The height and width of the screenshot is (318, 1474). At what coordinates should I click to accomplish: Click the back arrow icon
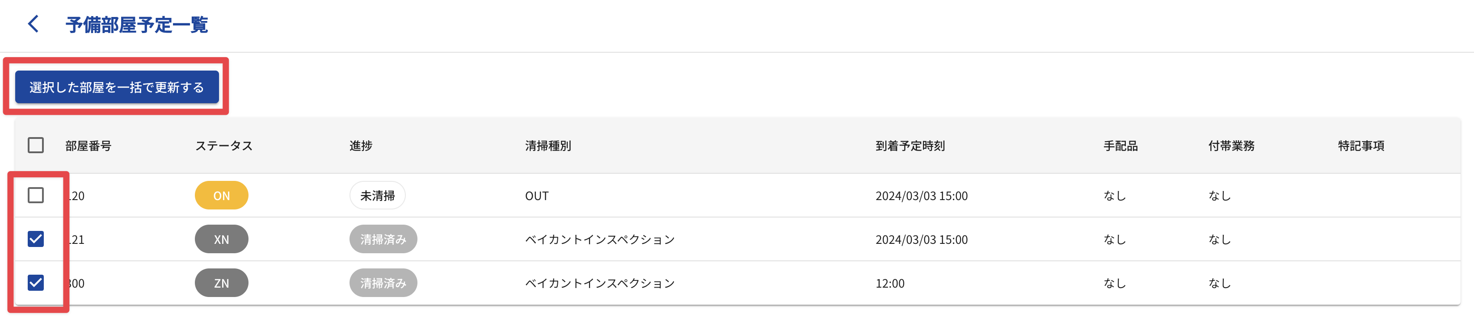[34, 24]
